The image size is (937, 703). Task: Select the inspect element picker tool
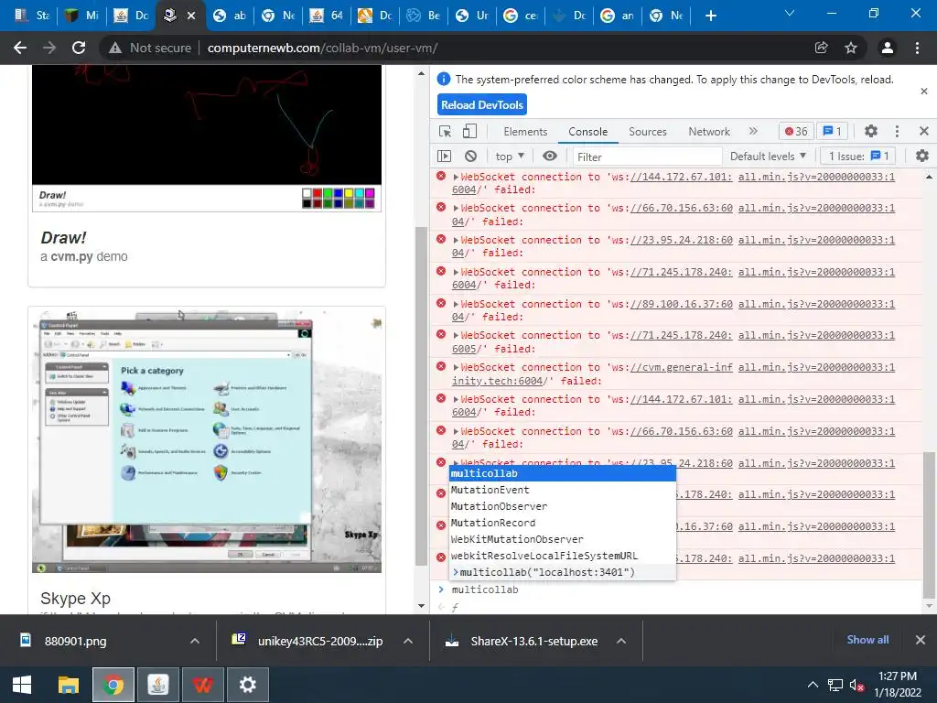pos(446,132)
